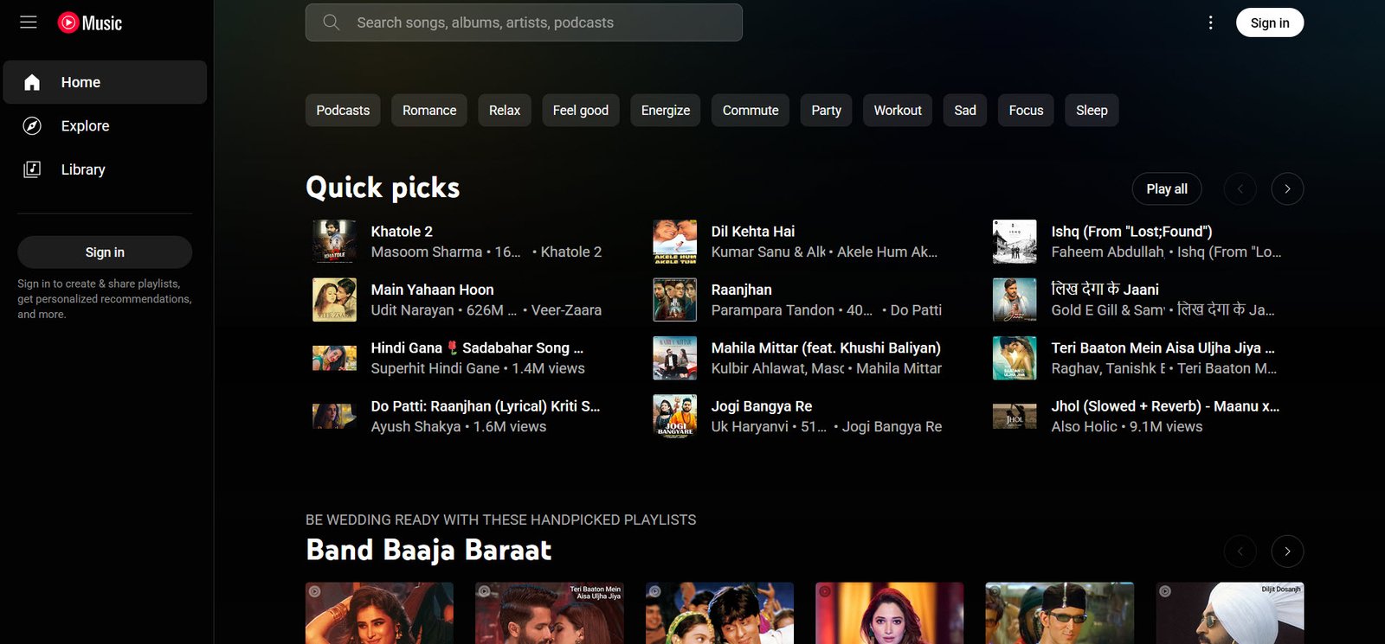The width and height of the screenshot is (1385, 644).
Task: Select the Sleep mood chip
Action: coord(1092,111)
